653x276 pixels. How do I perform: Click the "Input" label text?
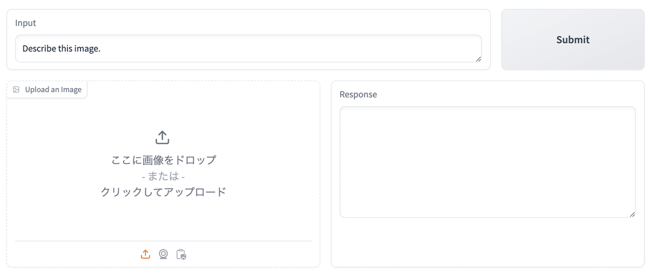[26, 23]
